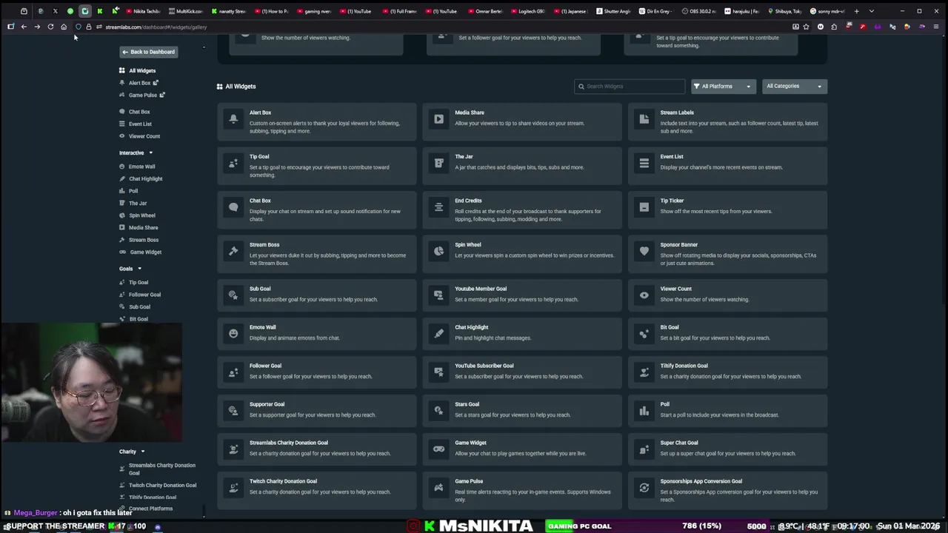Bookmark this page with star icon
This screenshot has height=533, width=948.
click(x=806, y=27)
